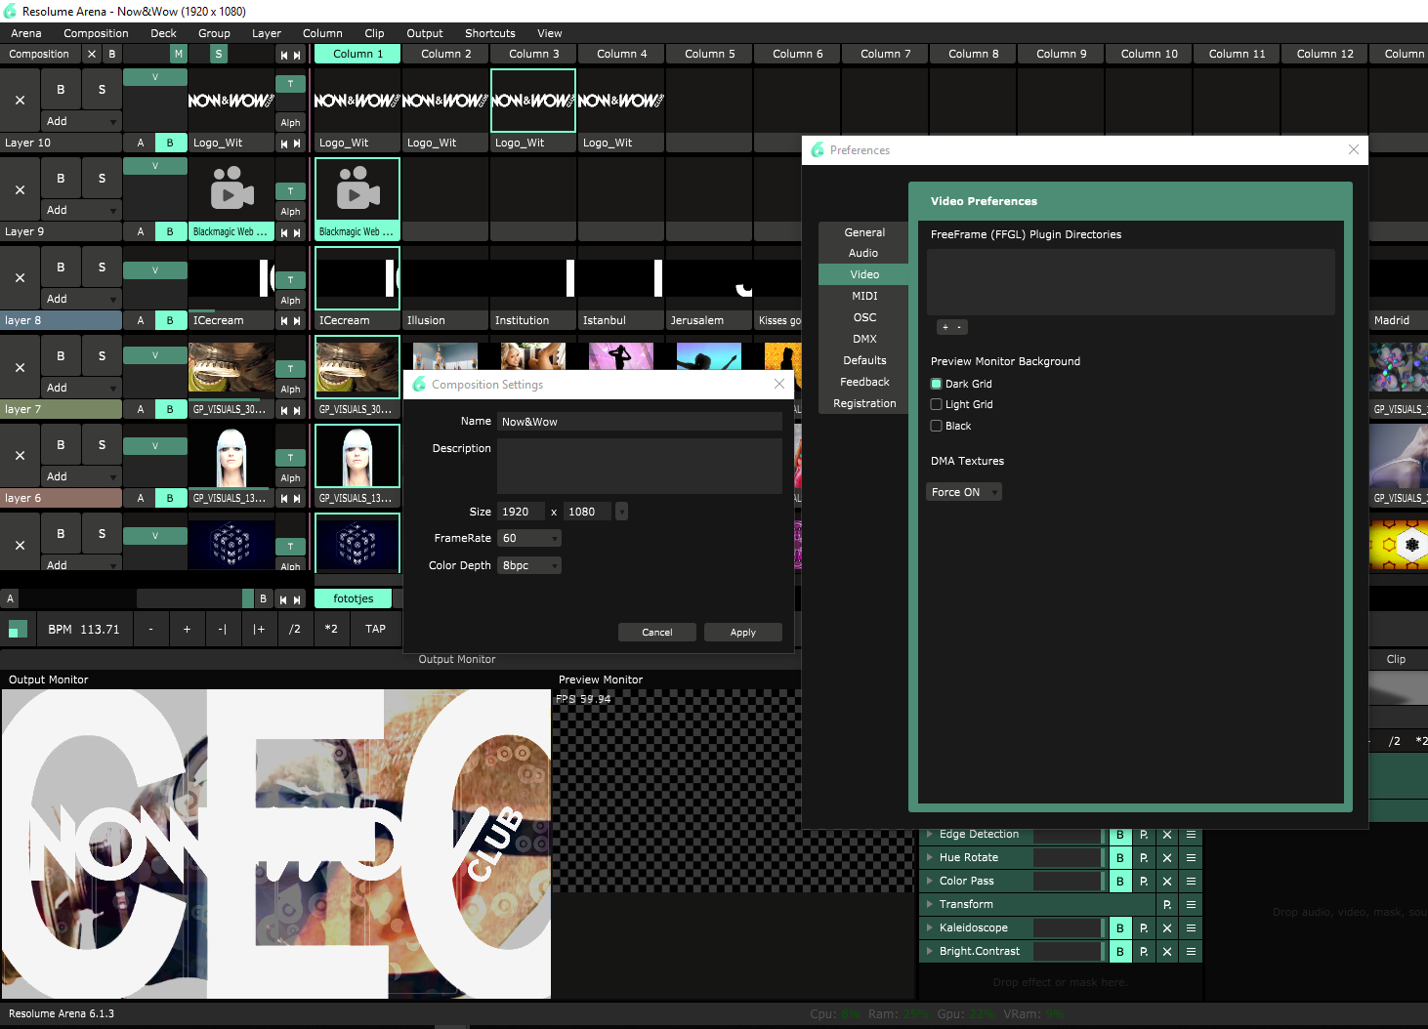The image size is (1428, 1029).
Task: Open the Color Depth dropdown
Action: coord(529,566)
